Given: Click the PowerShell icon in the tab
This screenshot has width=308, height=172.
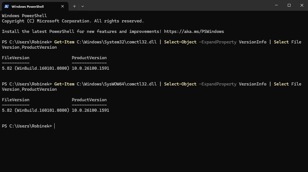Looking at the screenshot, I should [6, 6].
